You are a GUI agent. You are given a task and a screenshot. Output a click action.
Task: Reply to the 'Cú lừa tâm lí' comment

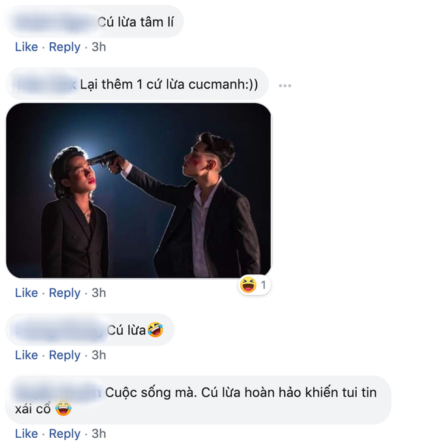[x=65, y=47]
